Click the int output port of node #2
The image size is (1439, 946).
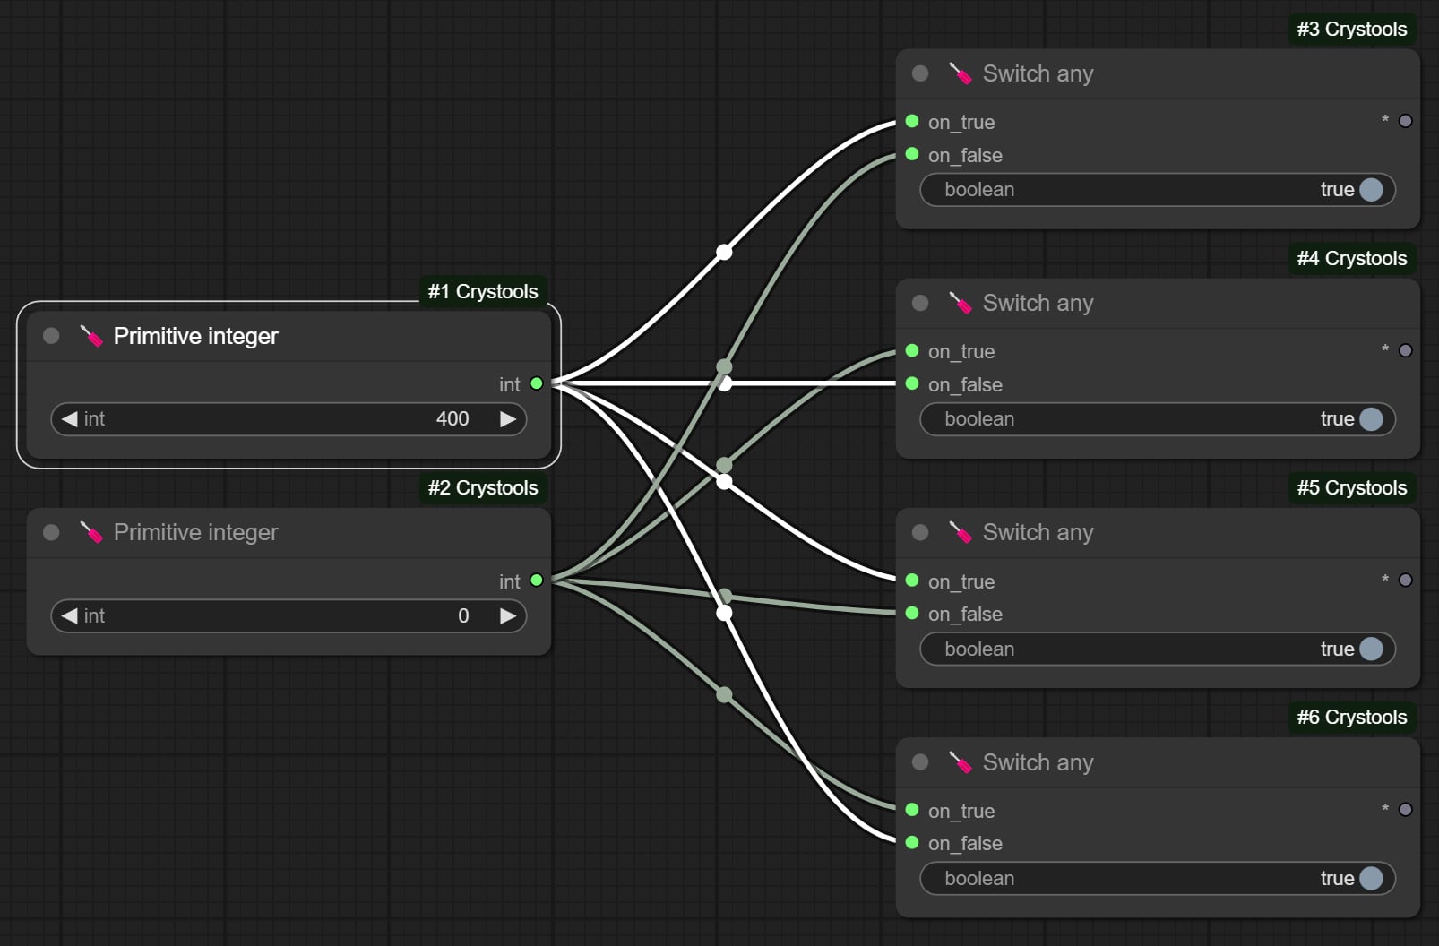(x=537, y=580)
